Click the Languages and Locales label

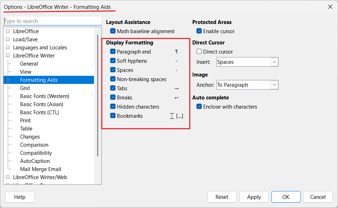pos(40,48)
